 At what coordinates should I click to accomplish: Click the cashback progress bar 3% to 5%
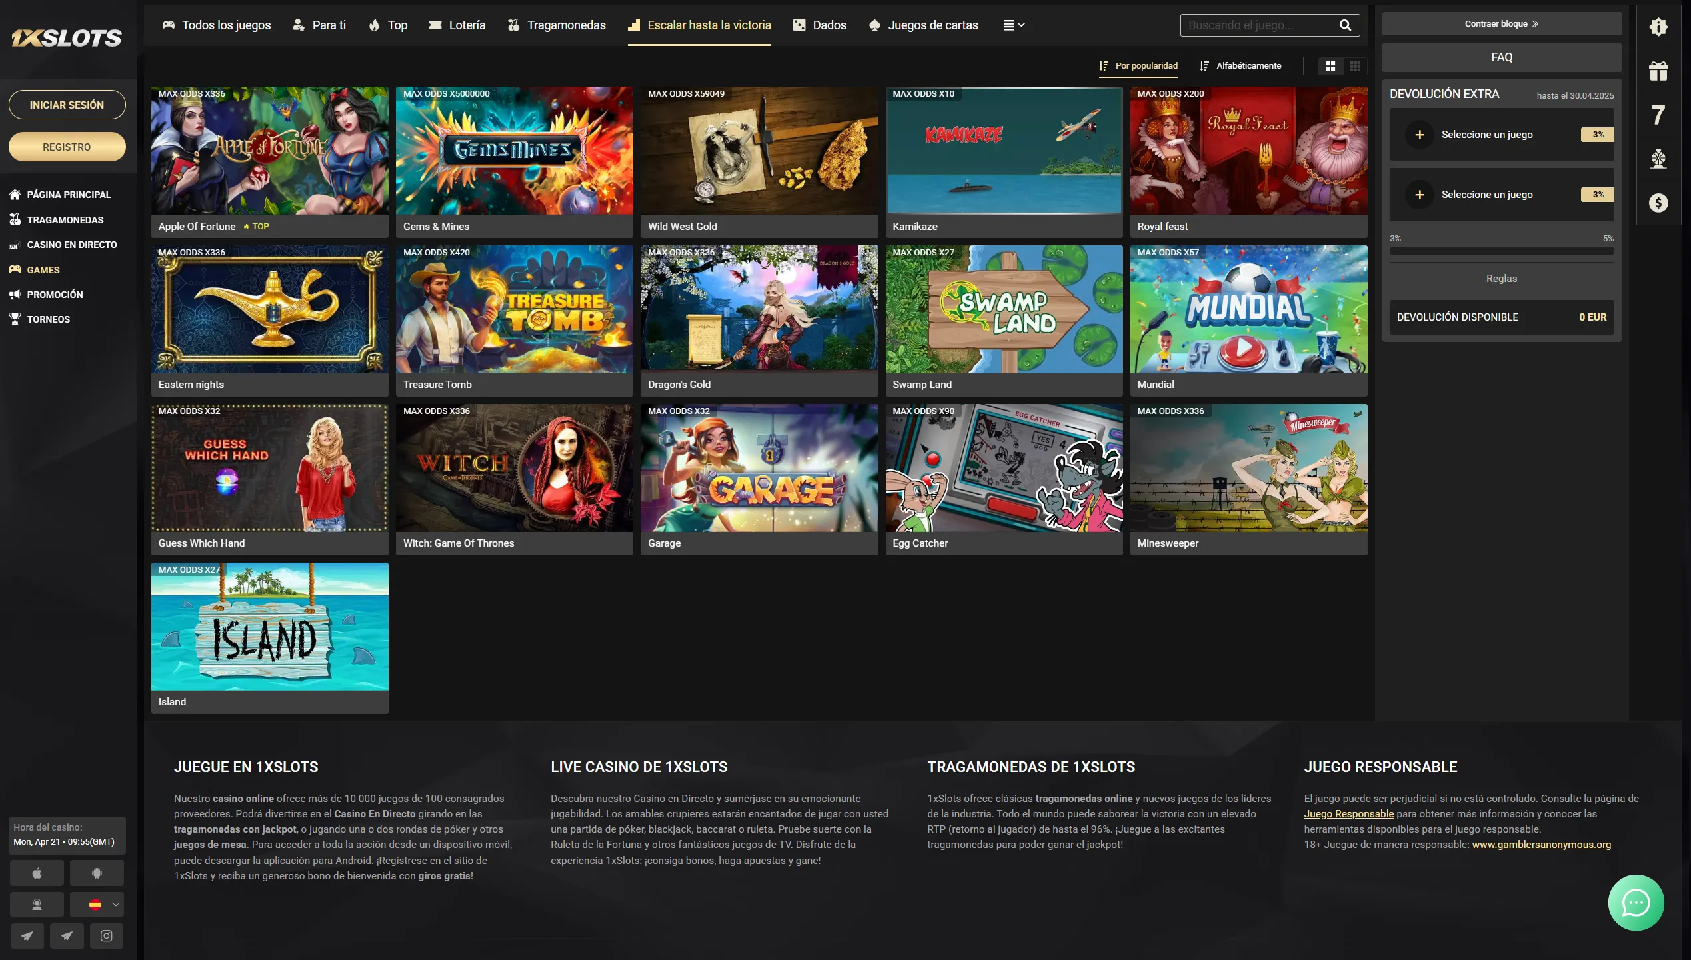click(x=1501, y=251)
